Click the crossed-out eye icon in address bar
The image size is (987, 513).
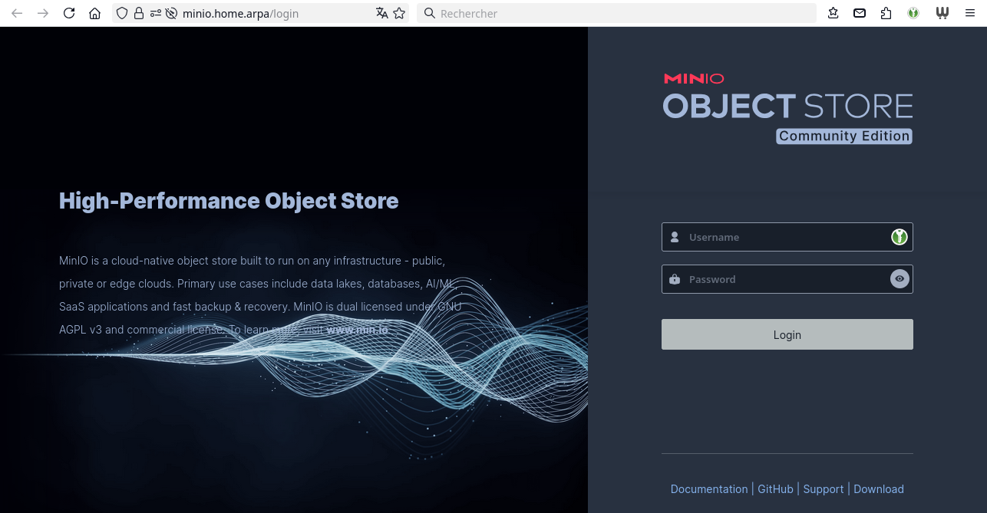click(171, 13)
